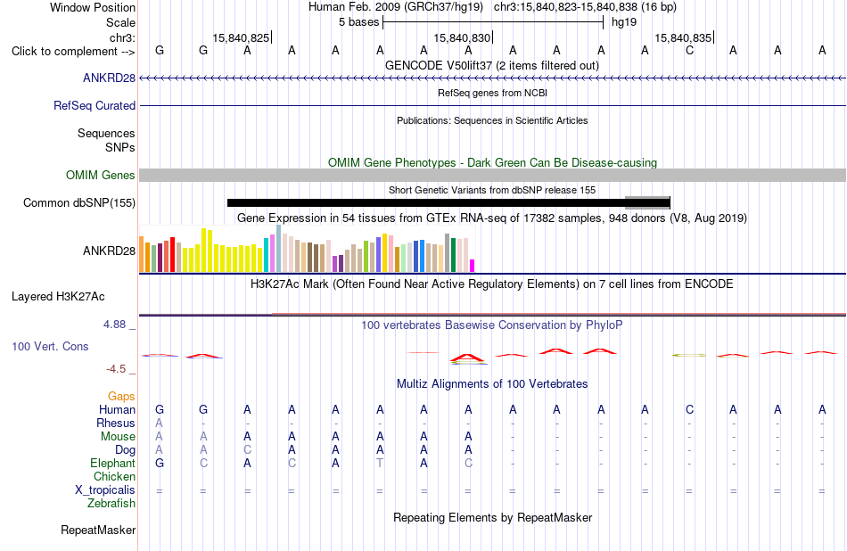Click the 100 Vert. Cons label
847x551 pixels.
point(50,346)
